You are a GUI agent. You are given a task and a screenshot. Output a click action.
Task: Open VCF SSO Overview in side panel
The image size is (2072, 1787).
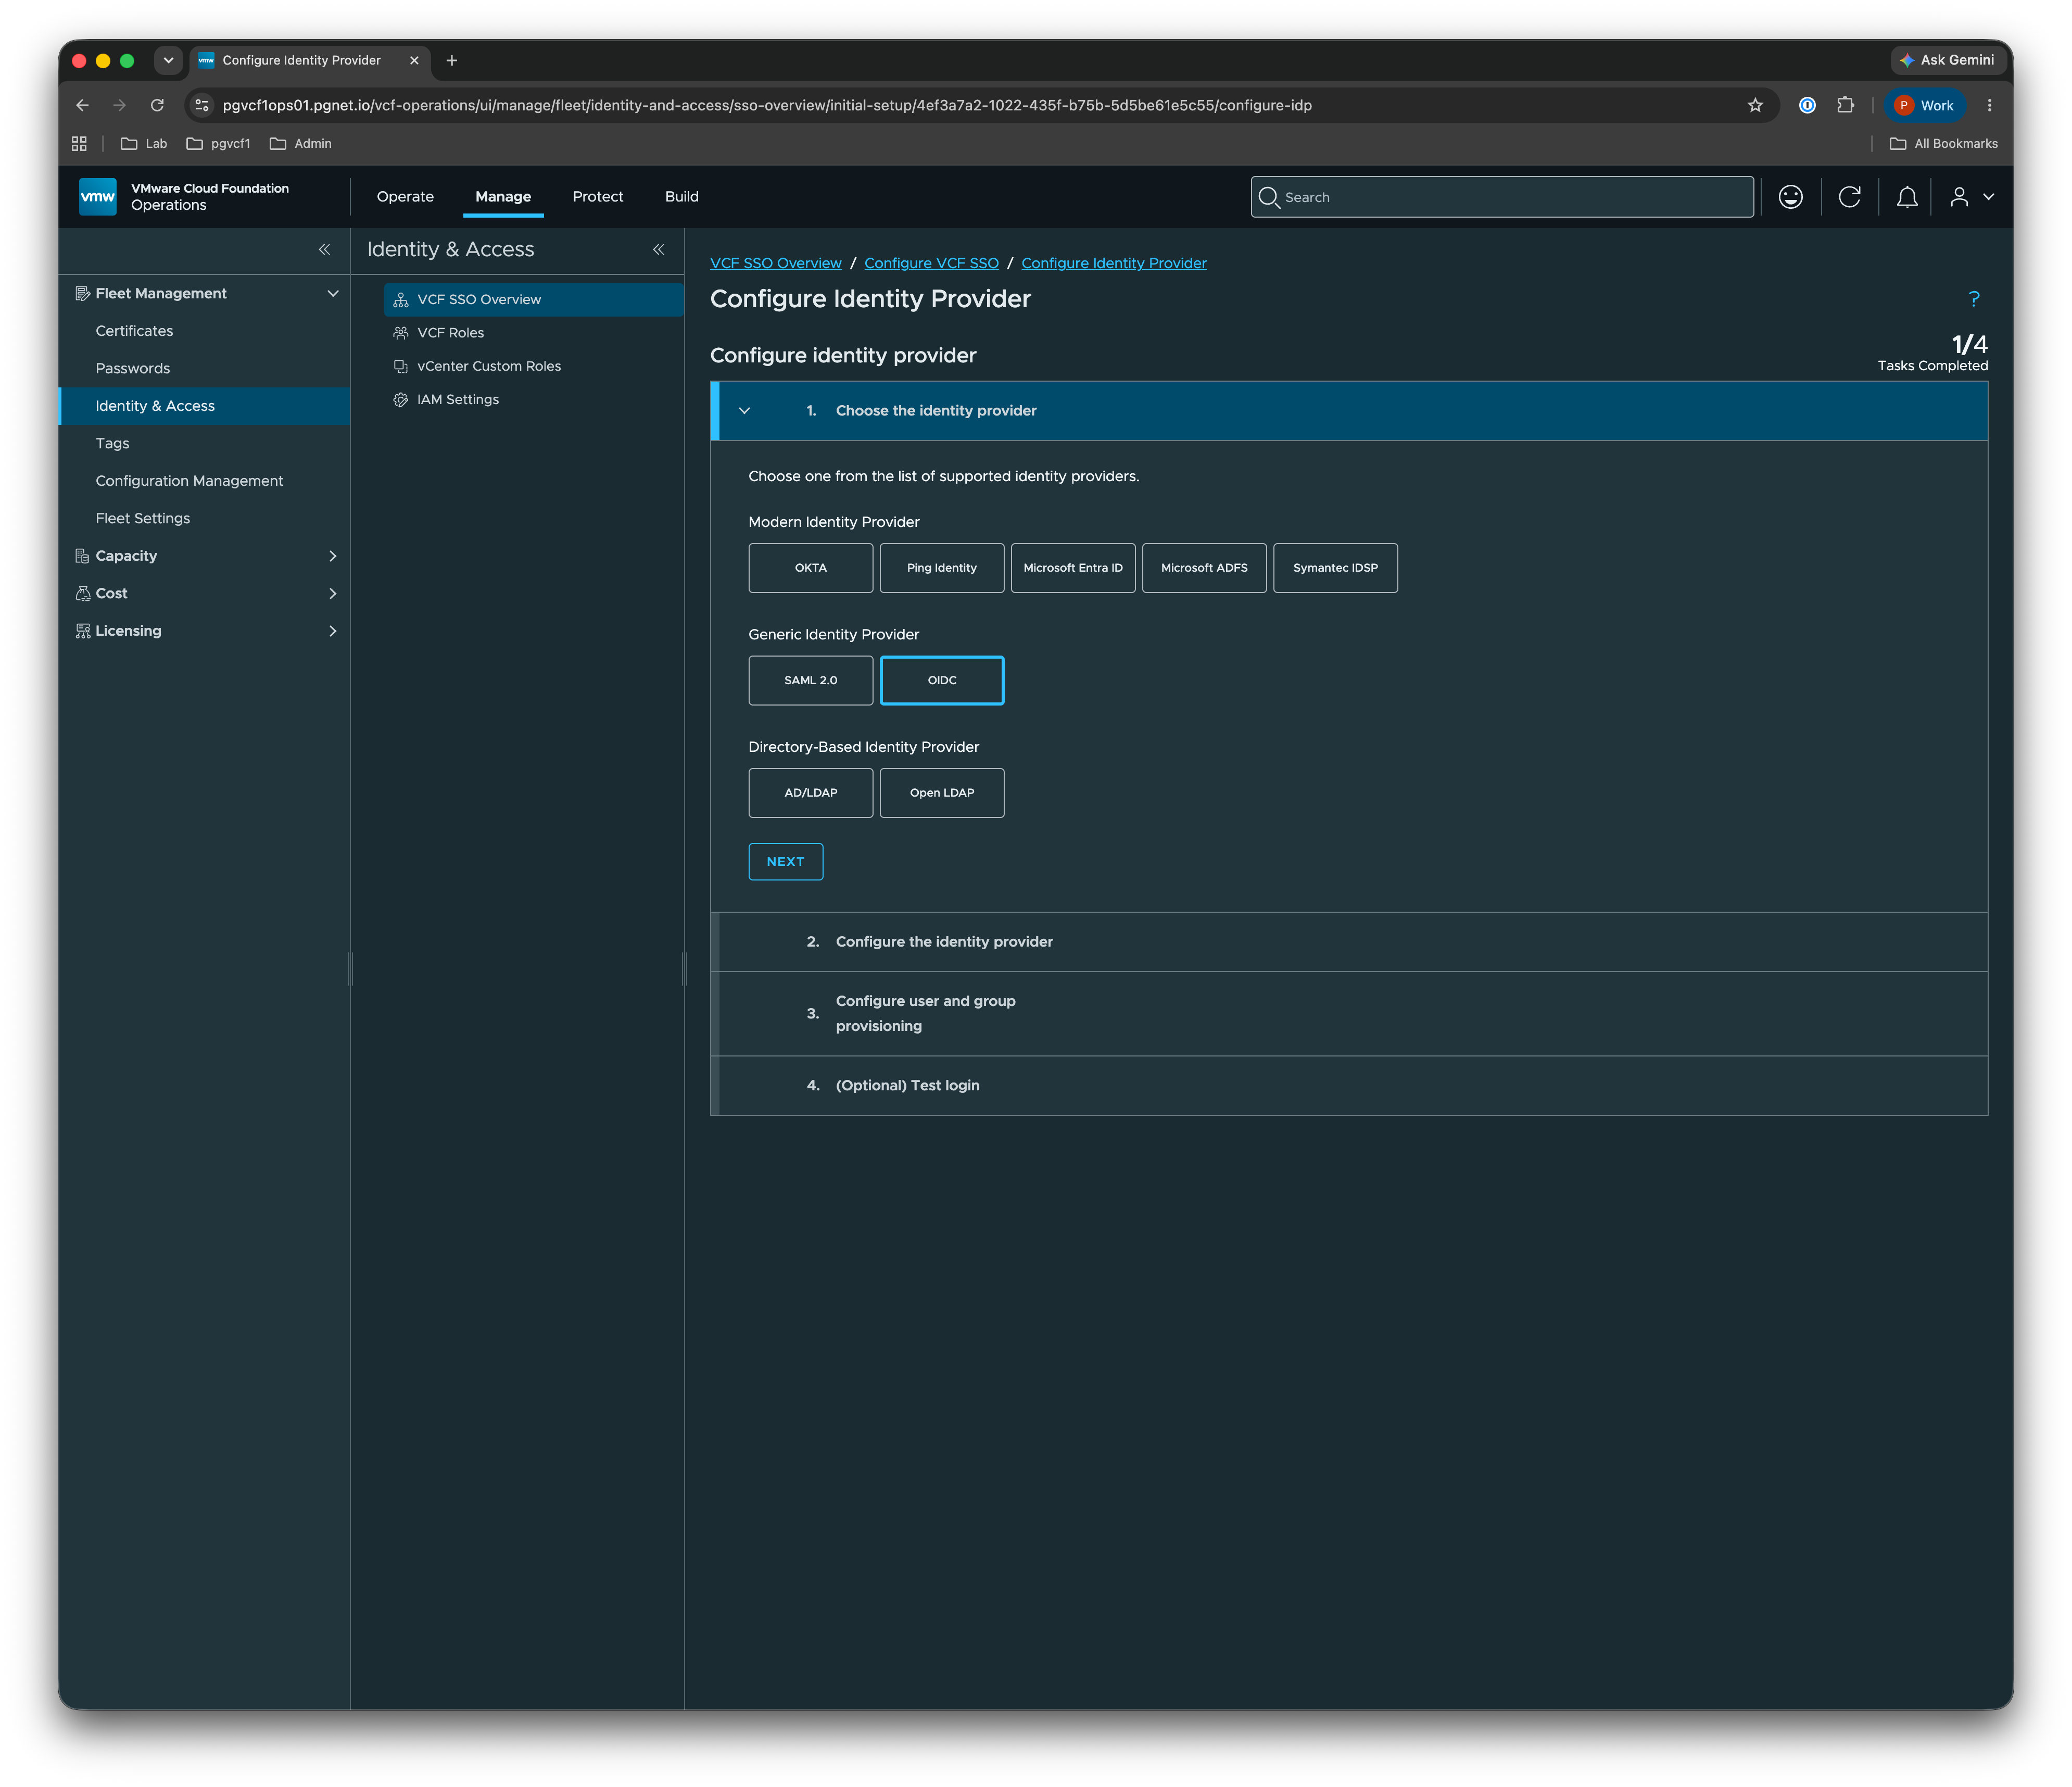click(x=533, y=300)
